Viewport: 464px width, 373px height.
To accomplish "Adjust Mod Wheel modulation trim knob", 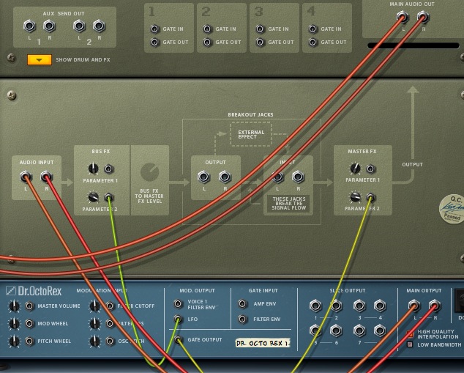I will pos(14,323).
